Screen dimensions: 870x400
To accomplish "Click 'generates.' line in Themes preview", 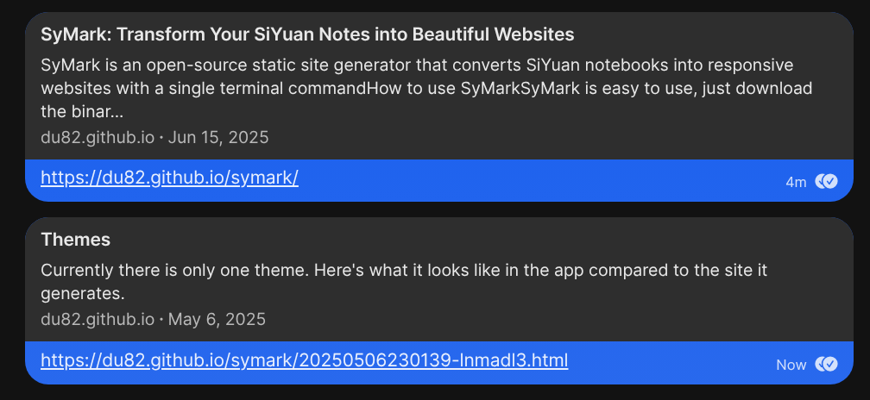I will (83, 294).
